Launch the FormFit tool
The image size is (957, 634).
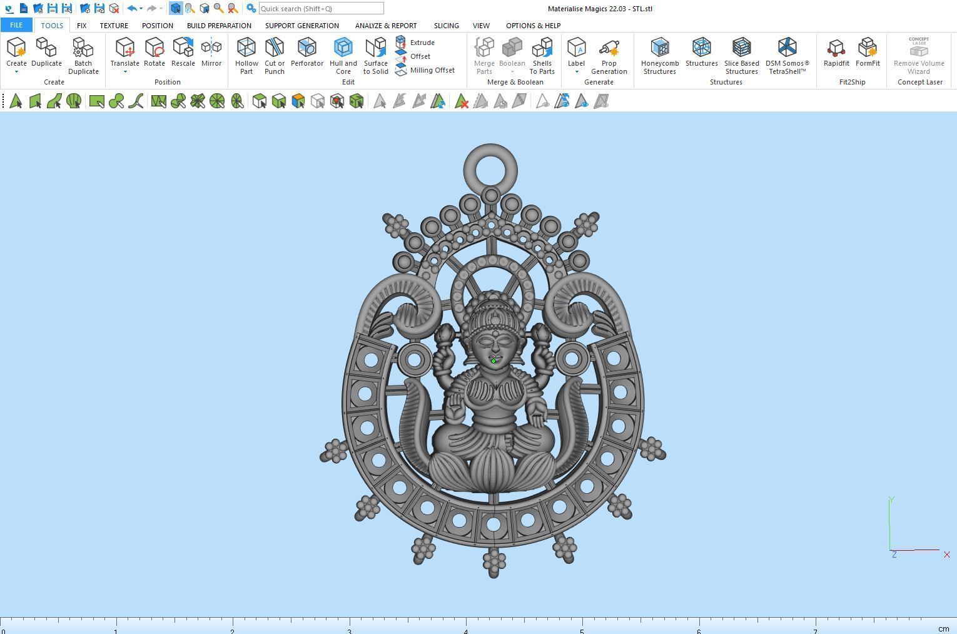point(868,53)
